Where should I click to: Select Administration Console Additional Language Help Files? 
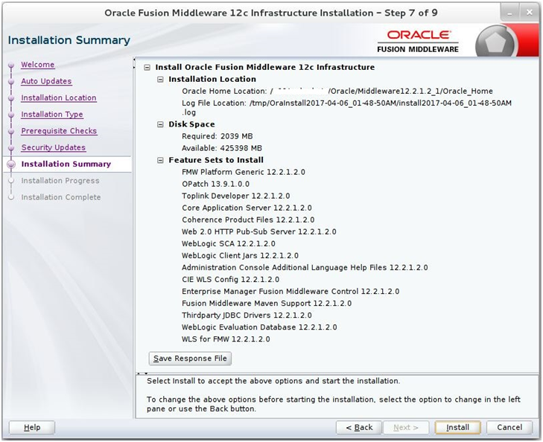(305, 268)
